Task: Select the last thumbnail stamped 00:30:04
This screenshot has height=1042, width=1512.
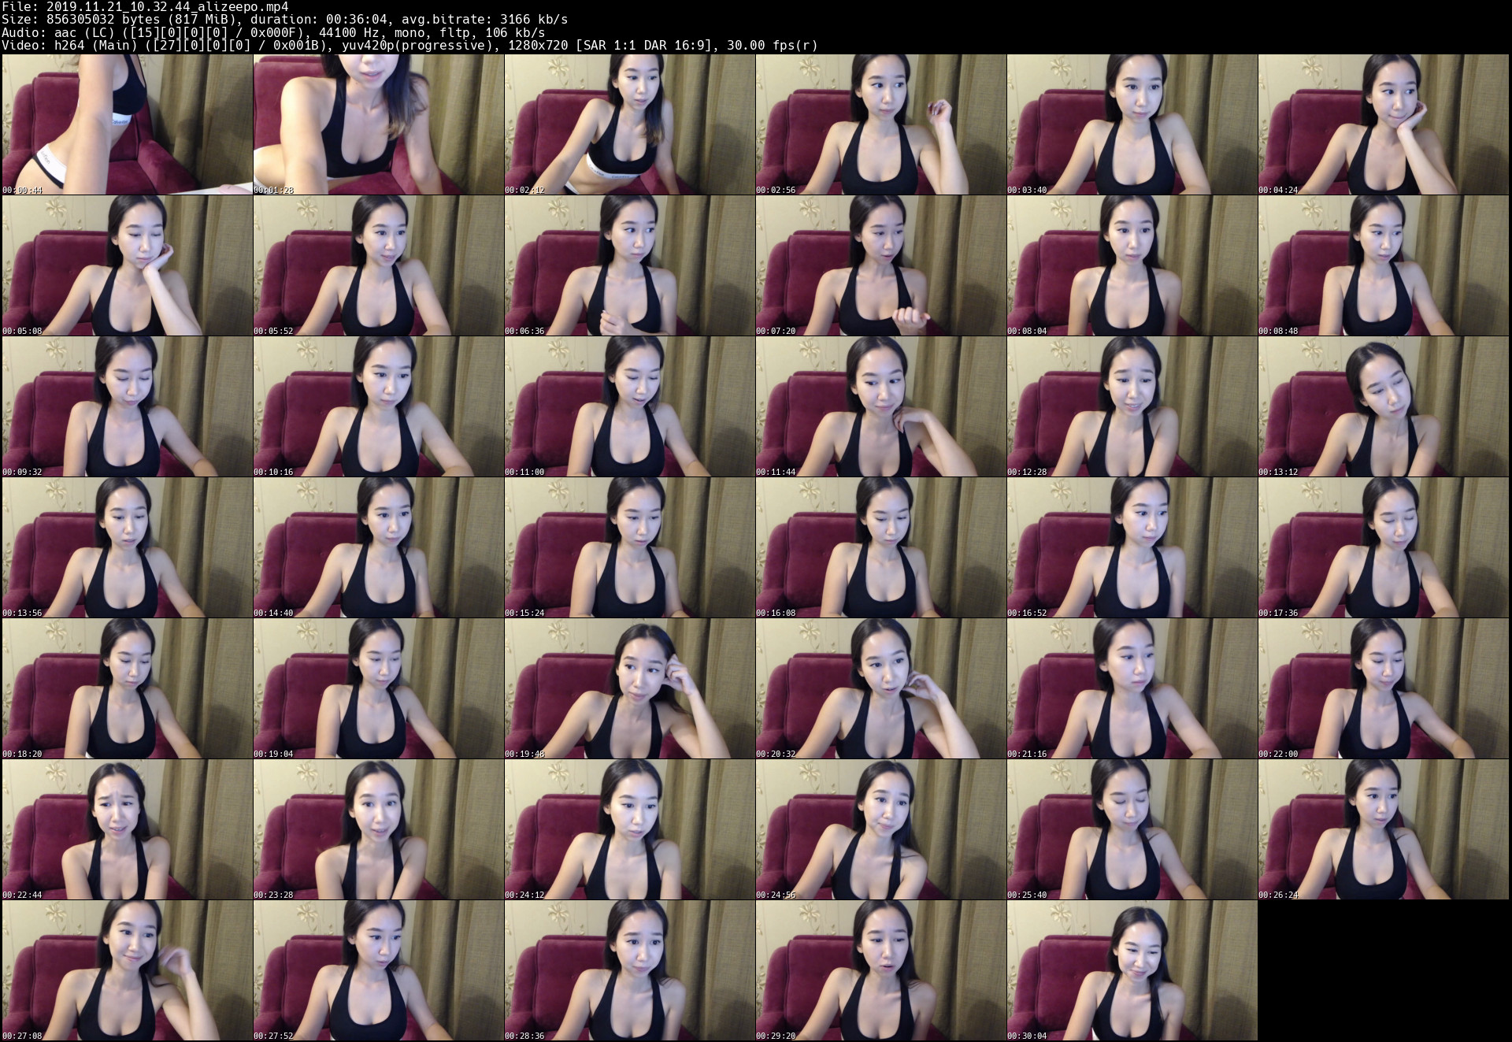Action: tap(1132, 970)
